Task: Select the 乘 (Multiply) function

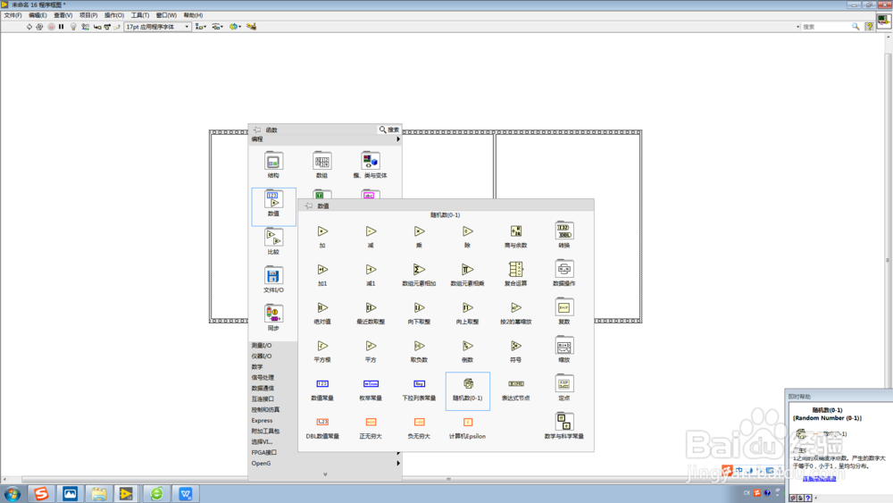Action: [419, 231]
